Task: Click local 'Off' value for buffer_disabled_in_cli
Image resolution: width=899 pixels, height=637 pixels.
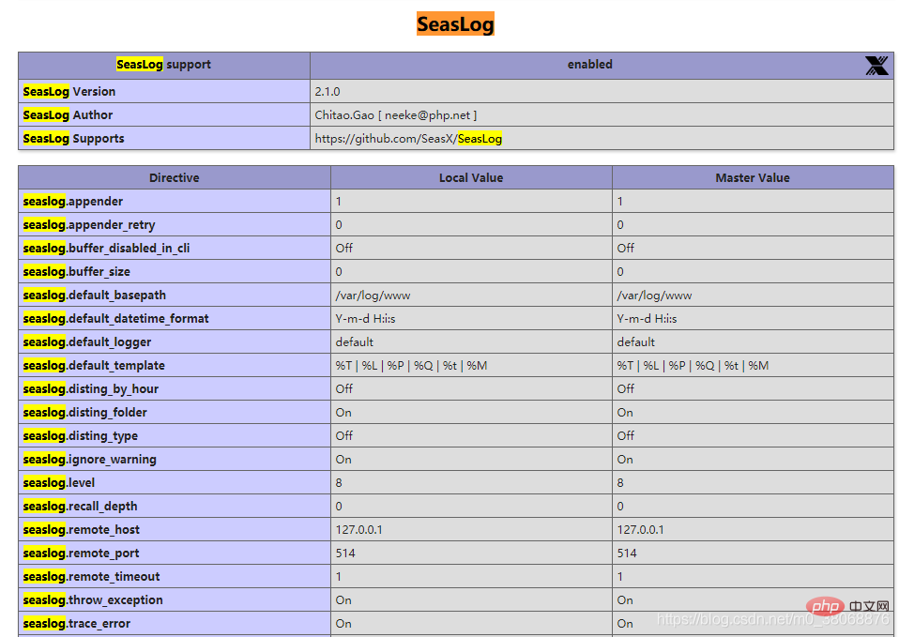Action: (x=344, y=249)
